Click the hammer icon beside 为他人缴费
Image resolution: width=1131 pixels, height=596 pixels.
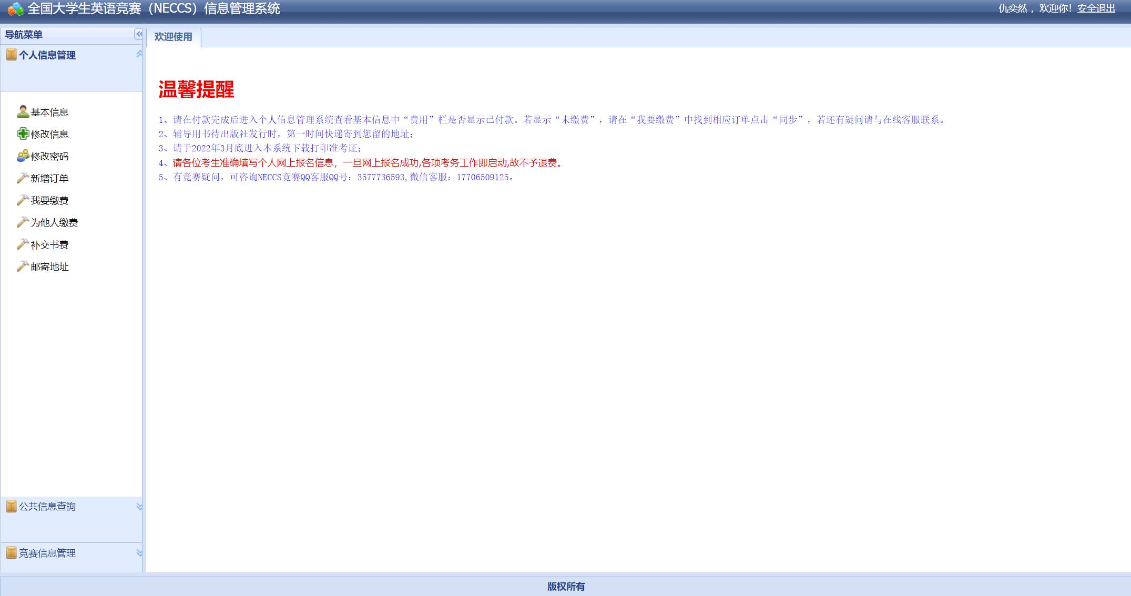23,222
